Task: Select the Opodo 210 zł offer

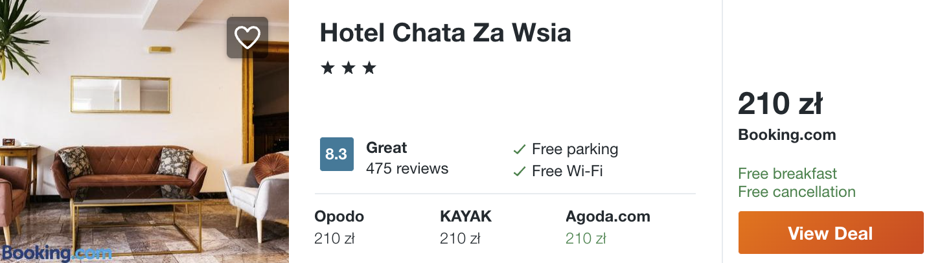Action: pyautogui.click(x=339, y=227)
